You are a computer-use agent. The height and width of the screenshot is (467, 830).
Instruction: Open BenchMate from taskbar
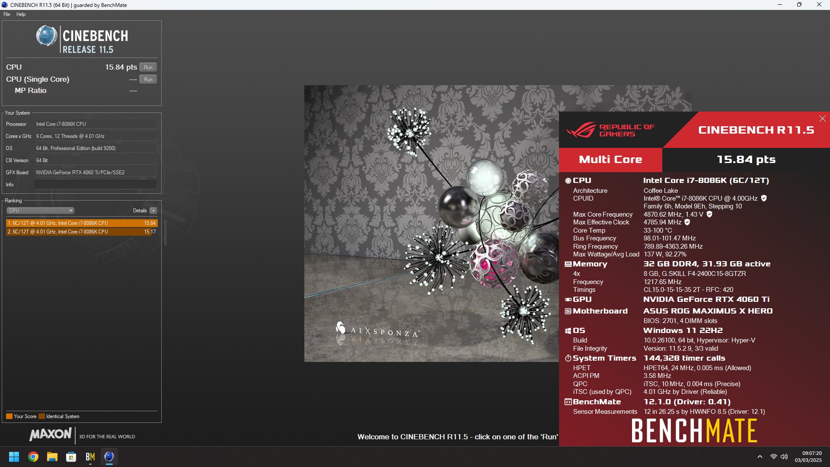90,457
